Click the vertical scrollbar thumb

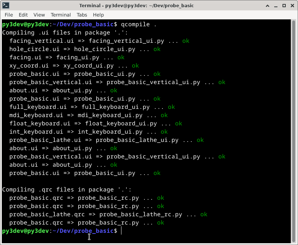tap(294, 131)
